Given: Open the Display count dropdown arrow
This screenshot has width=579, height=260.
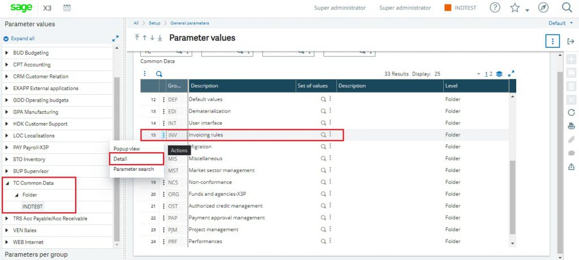Looking at the screenshot, I should pyautogui.click(x=478, y=74).
